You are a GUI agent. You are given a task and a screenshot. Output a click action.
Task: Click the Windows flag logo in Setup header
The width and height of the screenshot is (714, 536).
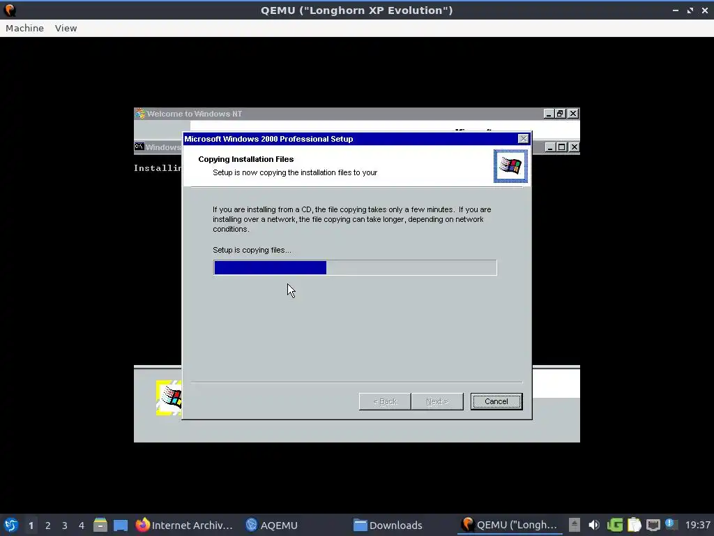(x=510, y=166)
